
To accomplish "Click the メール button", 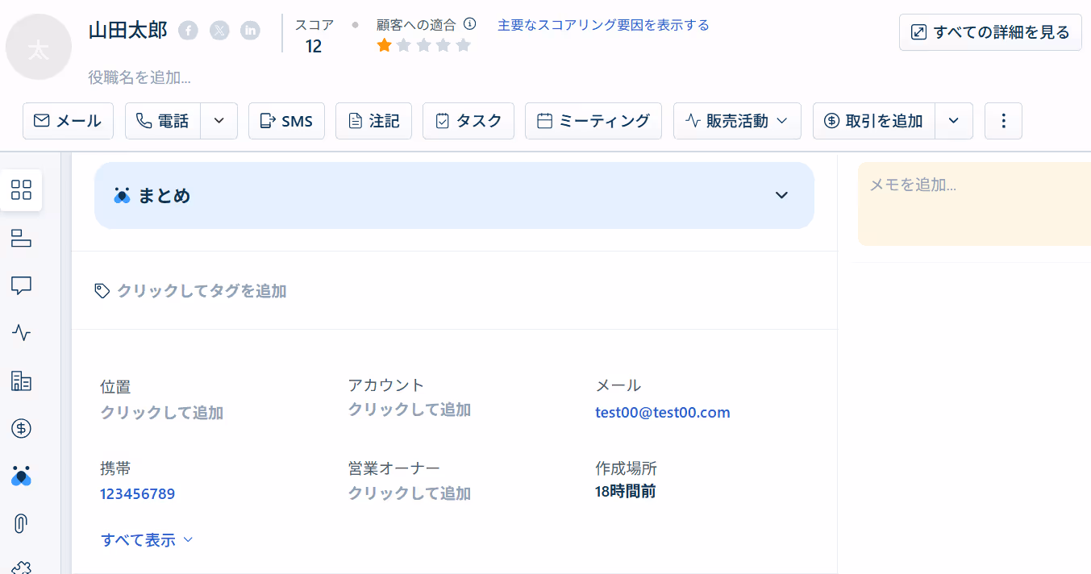I will click(68, 121).
